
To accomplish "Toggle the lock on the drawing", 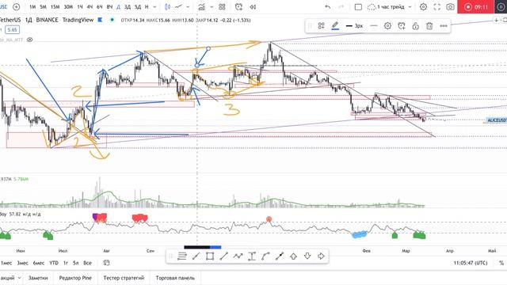I will click(415, 26).
